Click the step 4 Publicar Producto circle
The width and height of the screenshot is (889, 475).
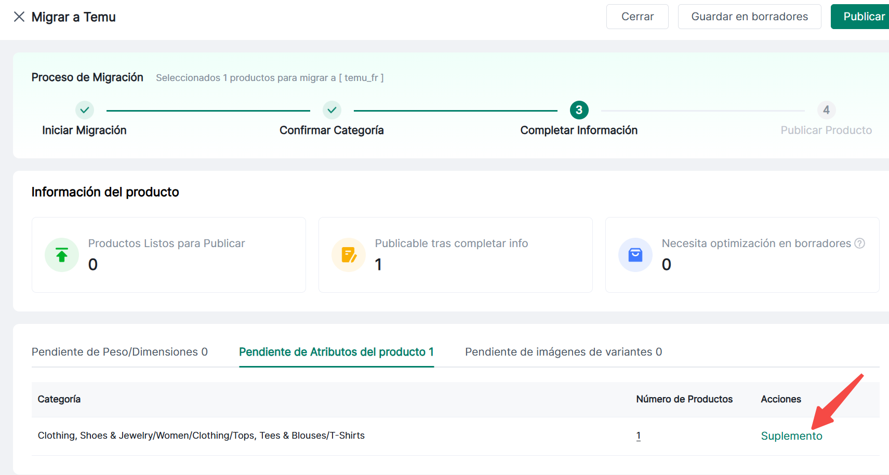[x=826, y=110]
